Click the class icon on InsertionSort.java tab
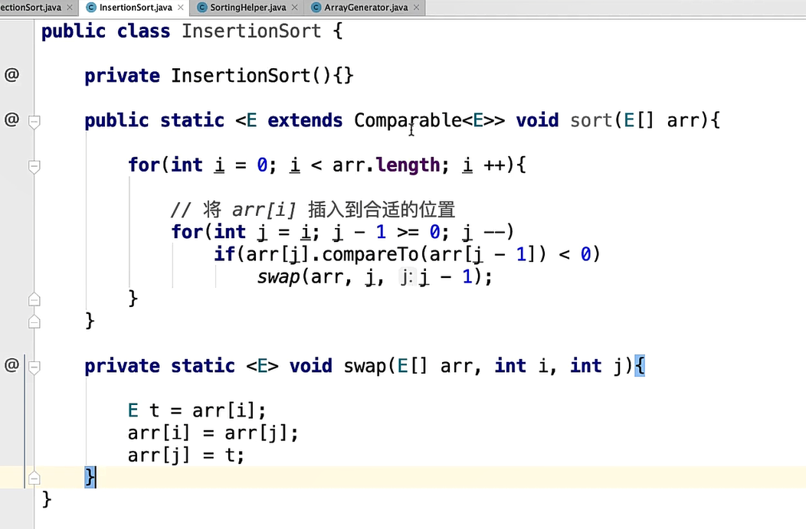 coord(91,8)
